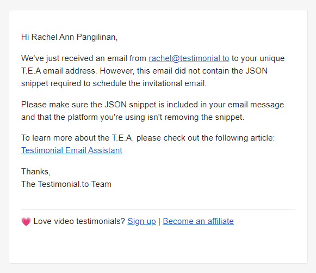Image resolution: width=316 pixels, height=273 pixels.
Task: Click the words 'to your unique' after the email link
Action: pos(258,58)
